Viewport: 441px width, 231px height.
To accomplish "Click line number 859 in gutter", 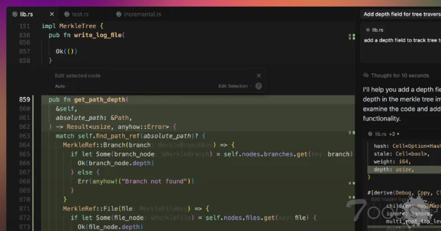I will coord(24,100).
